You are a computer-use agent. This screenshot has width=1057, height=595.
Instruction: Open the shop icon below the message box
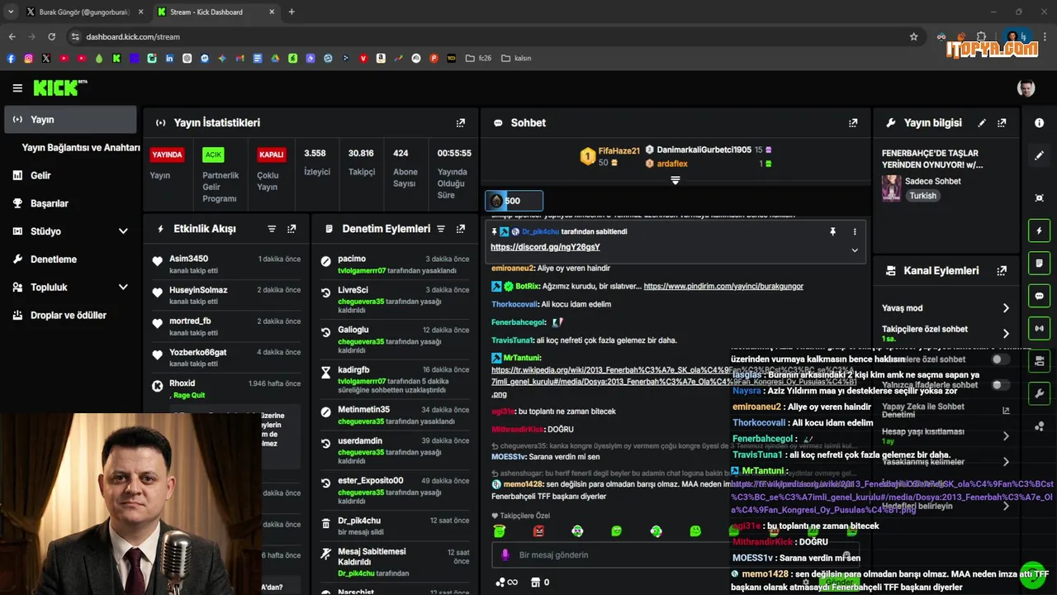[x=535, y=582]
